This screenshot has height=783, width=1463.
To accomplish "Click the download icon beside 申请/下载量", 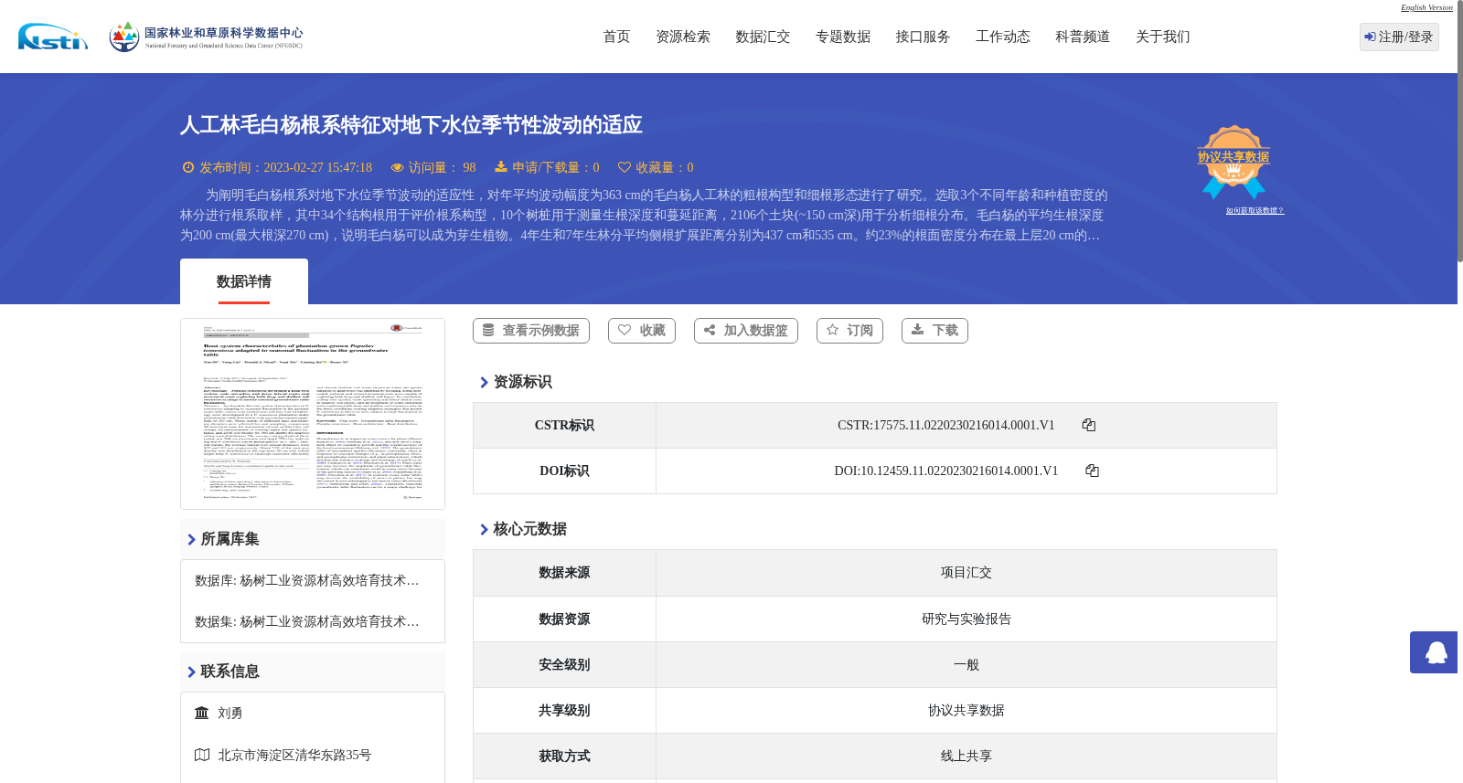I will point(501,166).
